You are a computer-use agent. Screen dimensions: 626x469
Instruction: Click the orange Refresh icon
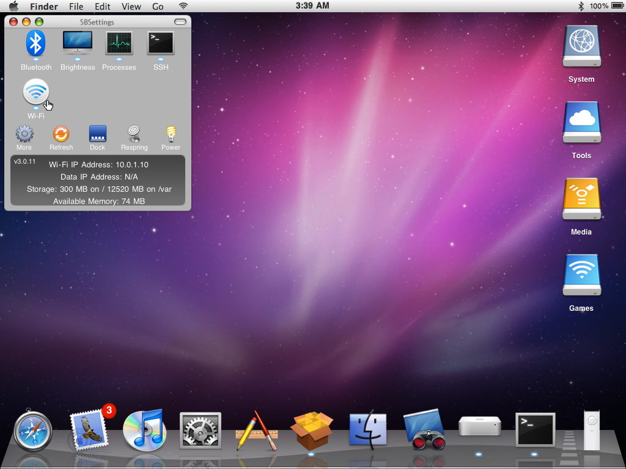(61, 134)
